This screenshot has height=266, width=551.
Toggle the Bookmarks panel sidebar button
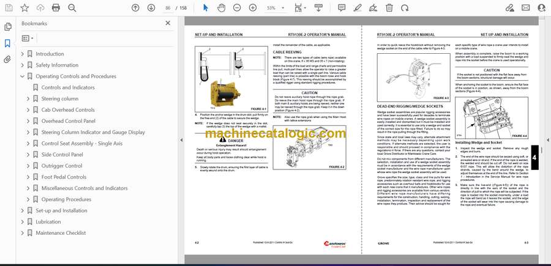point(7,43)
